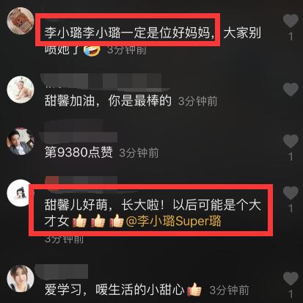Reply to 甜馨加油，你是最棒的 comment
The image size is (303, 303).
click(108, 101)
